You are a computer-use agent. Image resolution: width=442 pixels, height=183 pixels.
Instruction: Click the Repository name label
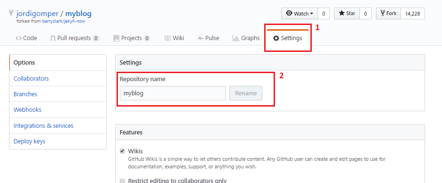click(x=142, y=79)
